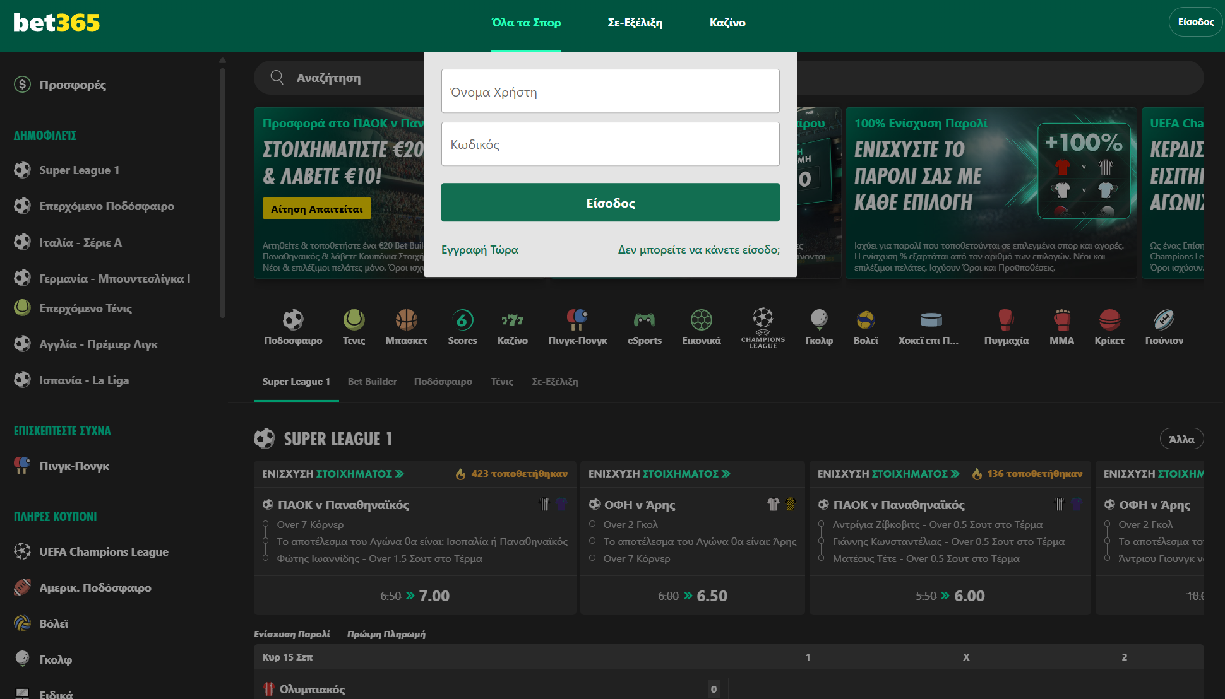Click Ενίσχυση Παρολί label
Image resolution: width=1225 pixels, height=699 pixels.
(292, 633)
